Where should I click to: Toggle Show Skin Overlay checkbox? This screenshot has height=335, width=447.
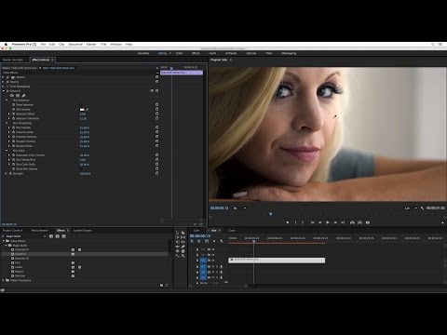point(81,169)
